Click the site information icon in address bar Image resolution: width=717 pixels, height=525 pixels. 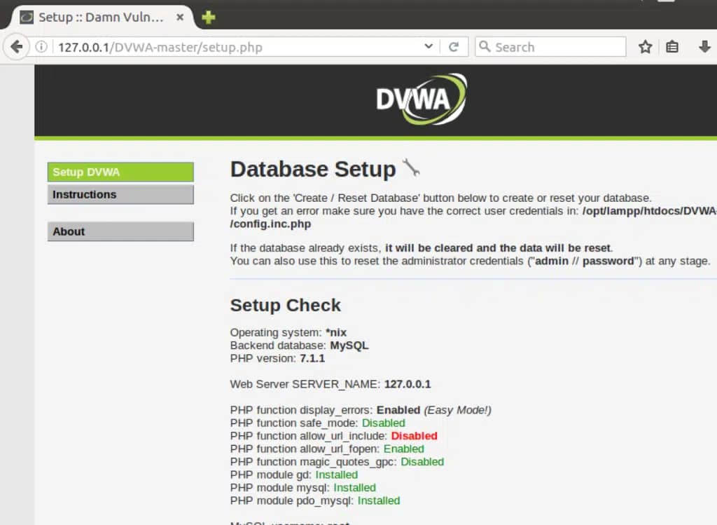click(41, 47)
